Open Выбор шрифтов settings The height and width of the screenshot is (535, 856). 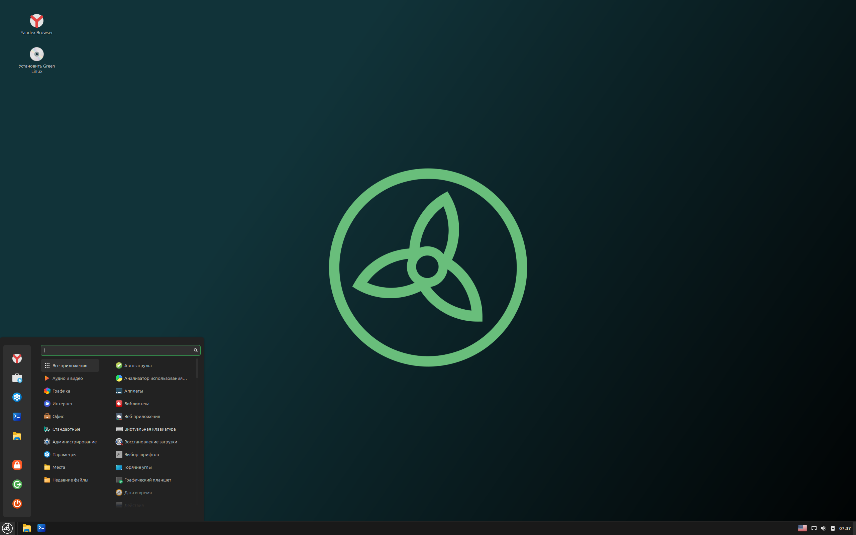pos(153,455)
